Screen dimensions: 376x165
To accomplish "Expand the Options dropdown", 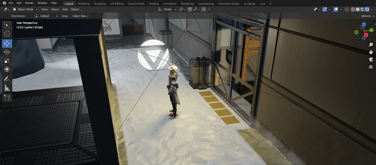I will coord(367,16).
